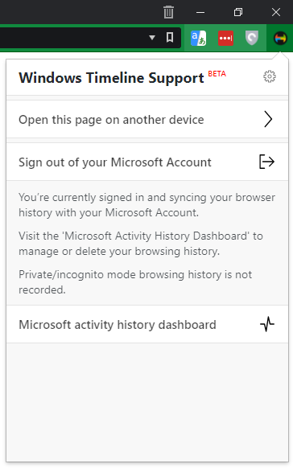Click the text about private/incognito mode history
Image resolution: width=293 pixels, height=468 pixels.
(x=135, y=282)
